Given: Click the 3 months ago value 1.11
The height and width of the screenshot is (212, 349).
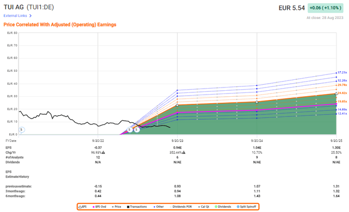Looking at the screenshot, I should point(257,191).
